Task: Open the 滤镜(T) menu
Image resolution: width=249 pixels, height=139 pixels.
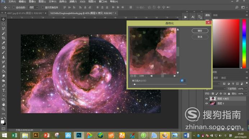Action: click(73, 1)
